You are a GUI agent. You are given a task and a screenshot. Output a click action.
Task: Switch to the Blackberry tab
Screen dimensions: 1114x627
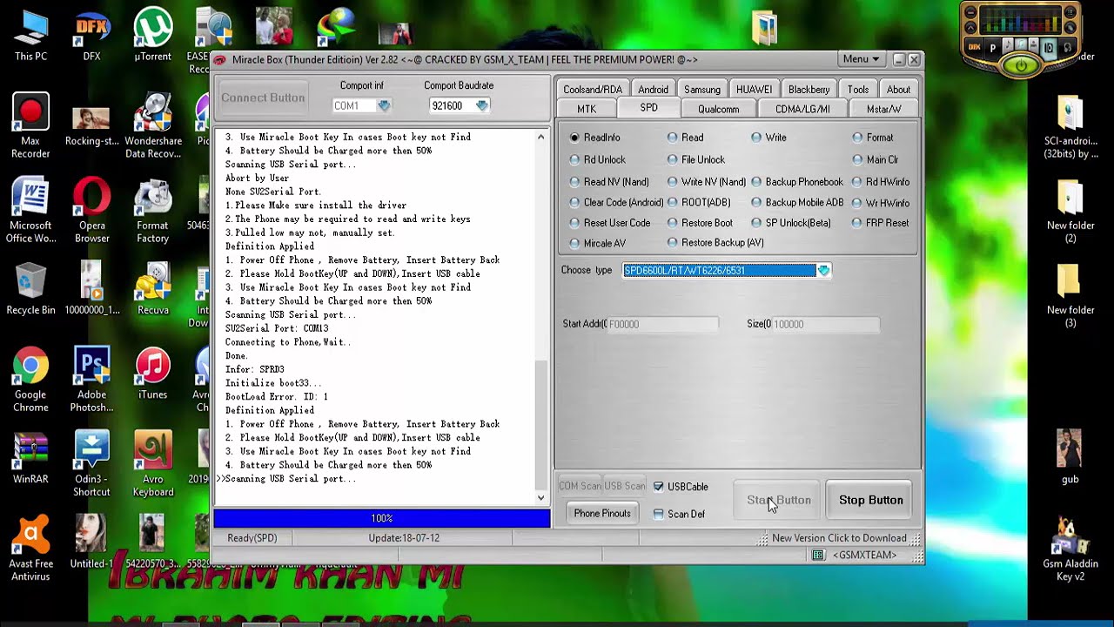pyautogui.click(x=809, y=90)
